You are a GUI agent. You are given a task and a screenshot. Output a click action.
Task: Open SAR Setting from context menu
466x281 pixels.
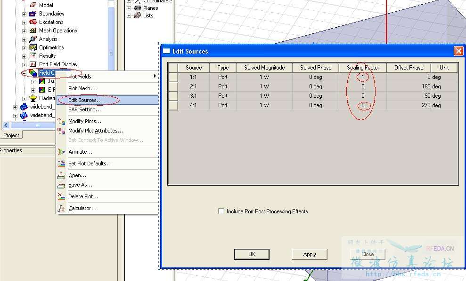click(x=107, y=109)
